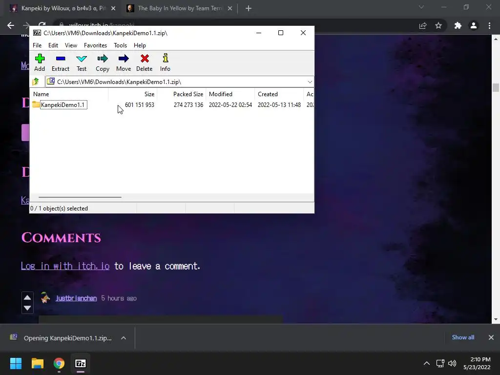Viewport: 500px width, 375px height.
Task: Open the View menu
Action: coord(71,45)
